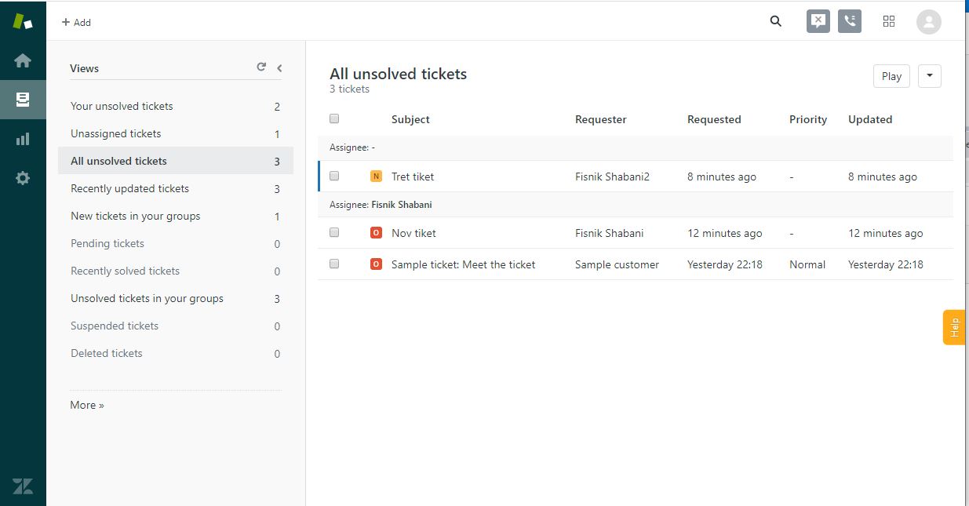Click the orange Help tab
The image size is (969, 506).
tap(954, 327)
